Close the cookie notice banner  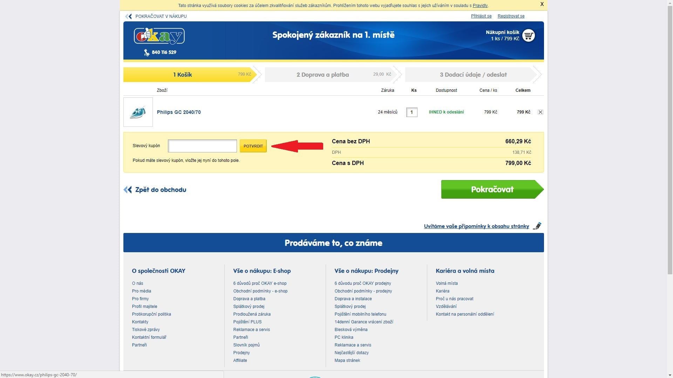542,4
